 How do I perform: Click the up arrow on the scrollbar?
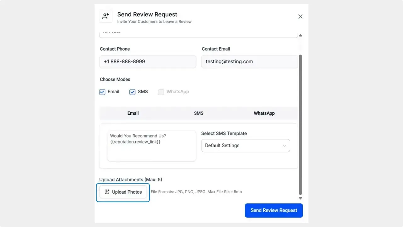pos(300,35)
